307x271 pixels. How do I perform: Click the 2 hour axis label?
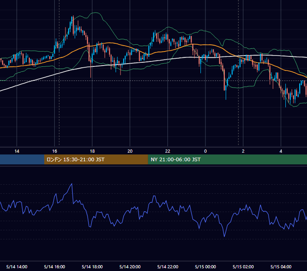click(x=243, y=151)
